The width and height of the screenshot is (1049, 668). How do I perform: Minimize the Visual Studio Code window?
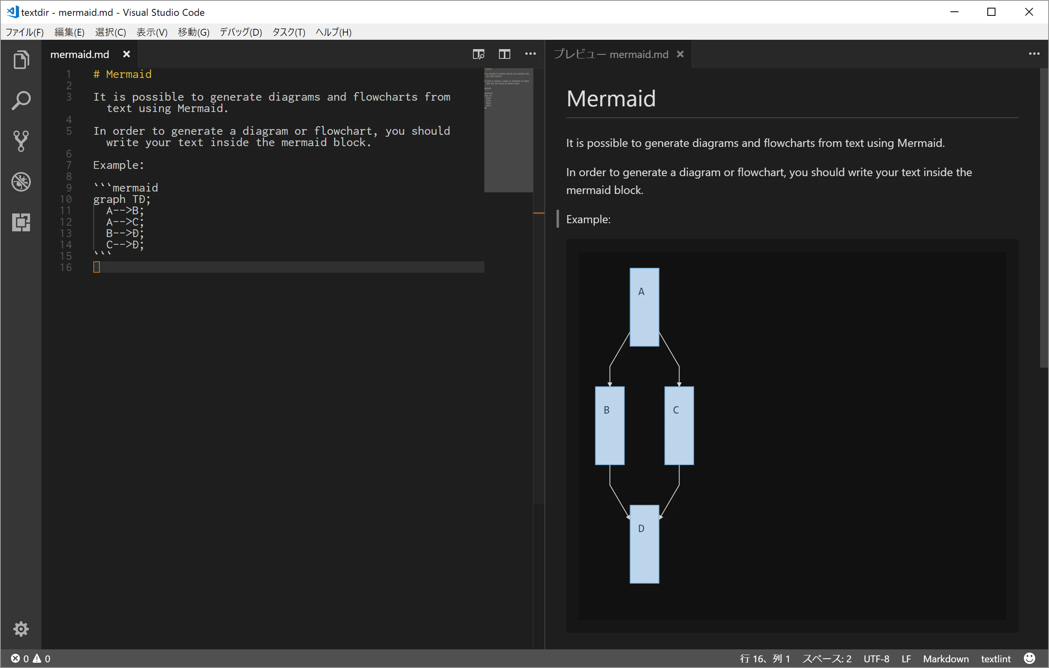pyautogui.click(x=954, y=12)
